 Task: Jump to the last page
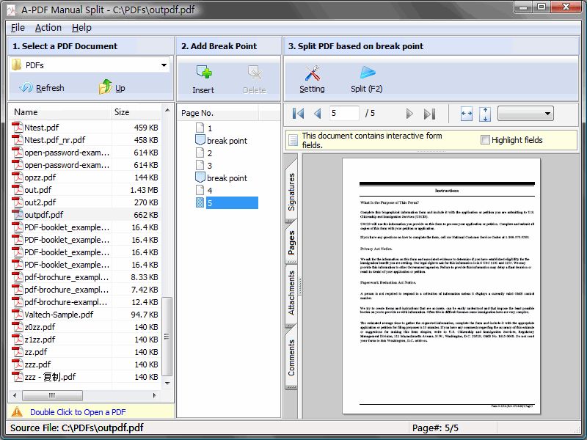click(x=430, y=114)
